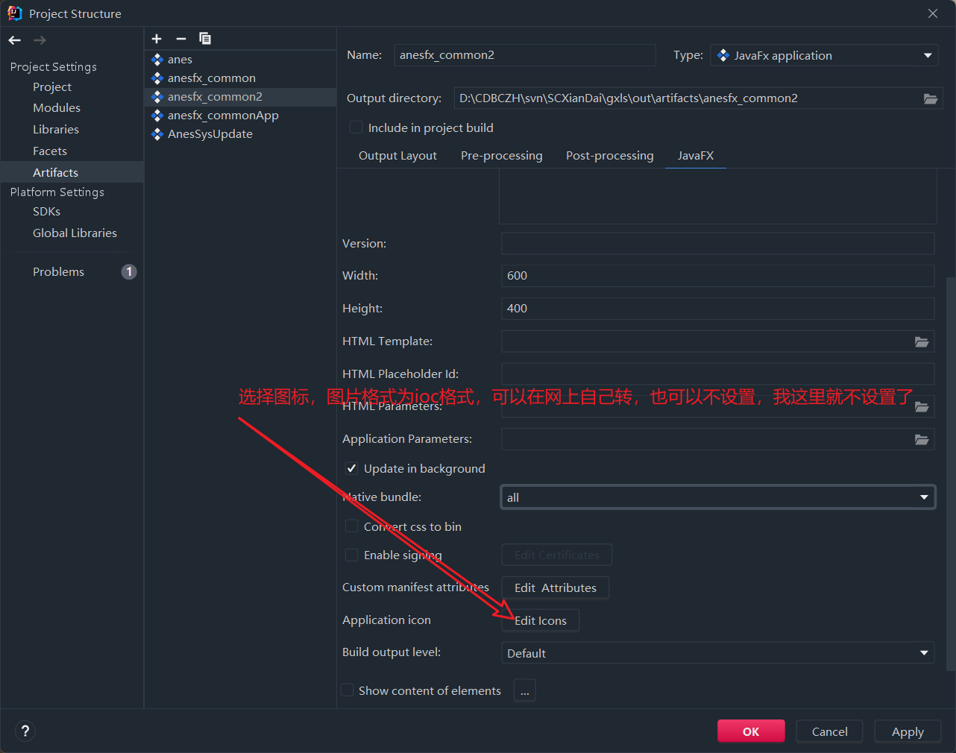Click the OK button
The height and width of the screenshot is (753, 956).
pyautogui.click(x=751, y=731)
